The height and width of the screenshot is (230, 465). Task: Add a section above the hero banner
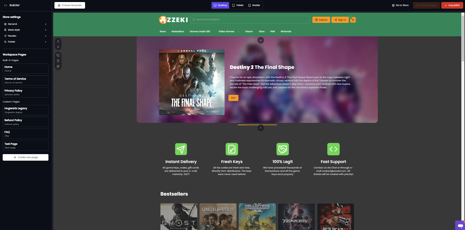tap(261, 40)
